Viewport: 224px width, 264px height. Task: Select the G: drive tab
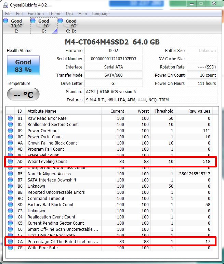pyautogui.click(x=44, y=26)
